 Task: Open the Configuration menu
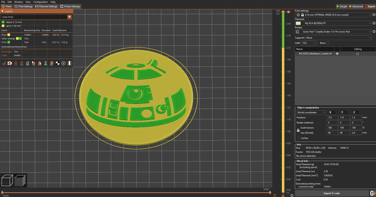pos(40,2)
